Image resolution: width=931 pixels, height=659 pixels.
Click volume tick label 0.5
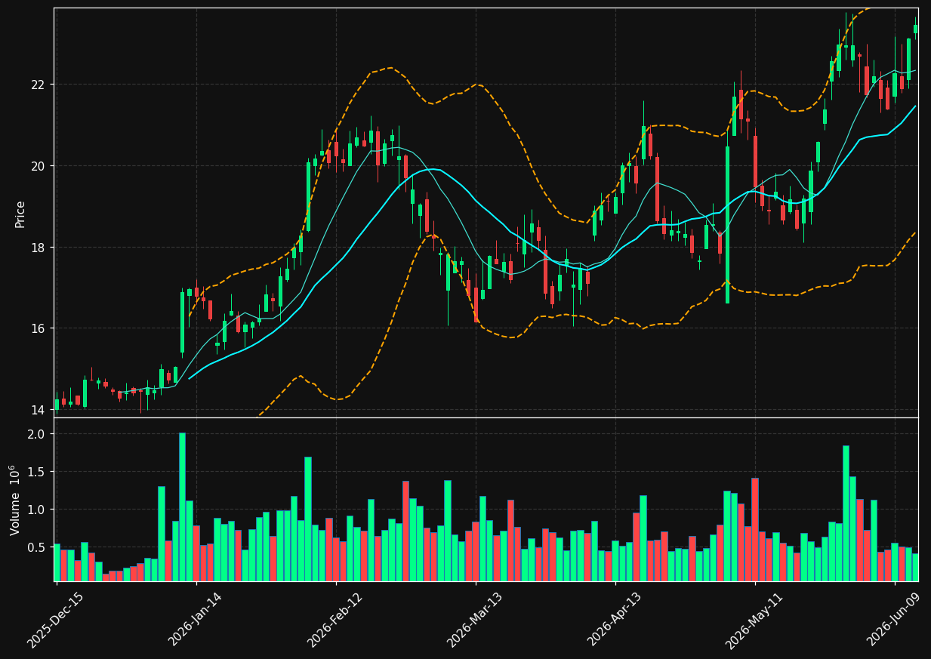37,547
